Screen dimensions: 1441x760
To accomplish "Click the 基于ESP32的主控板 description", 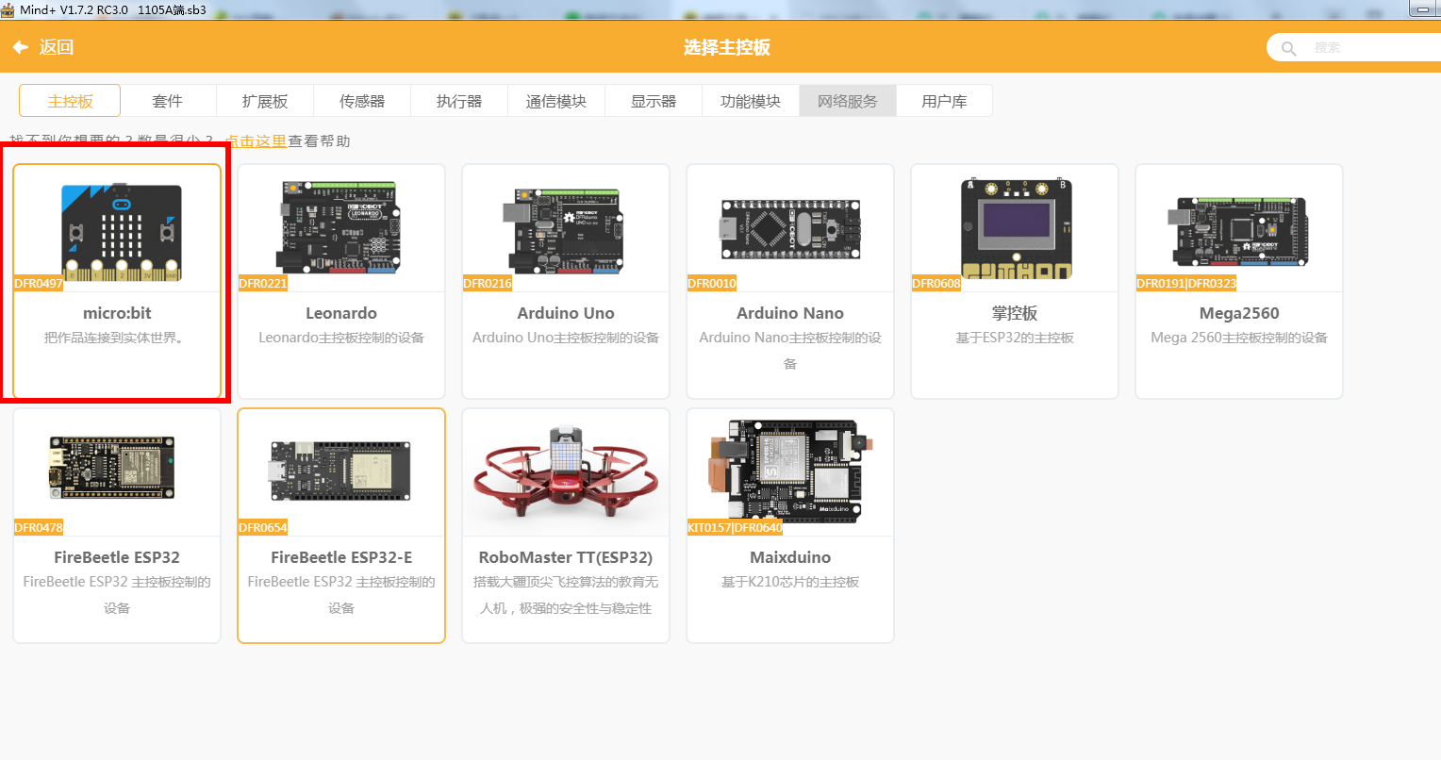I will pos(1015,338).
